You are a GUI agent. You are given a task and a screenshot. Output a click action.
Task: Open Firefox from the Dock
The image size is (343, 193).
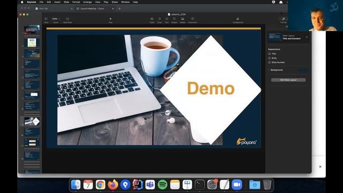(113, 184)
